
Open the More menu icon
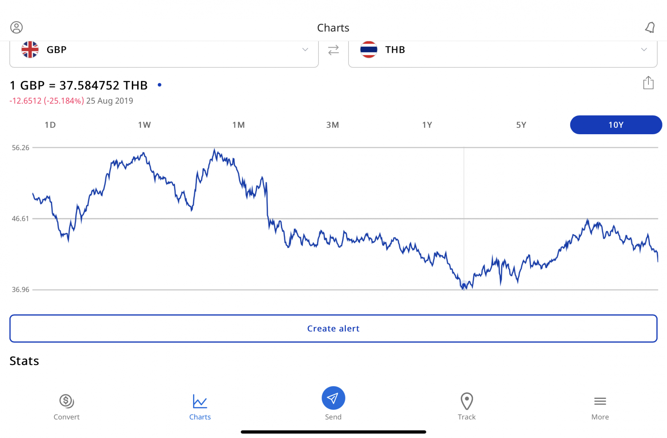click(x=600, y=401)
